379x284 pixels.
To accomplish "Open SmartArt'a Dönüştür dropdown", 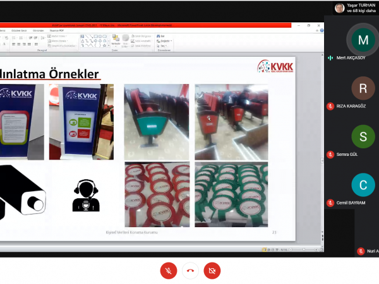I will (62, 45).
